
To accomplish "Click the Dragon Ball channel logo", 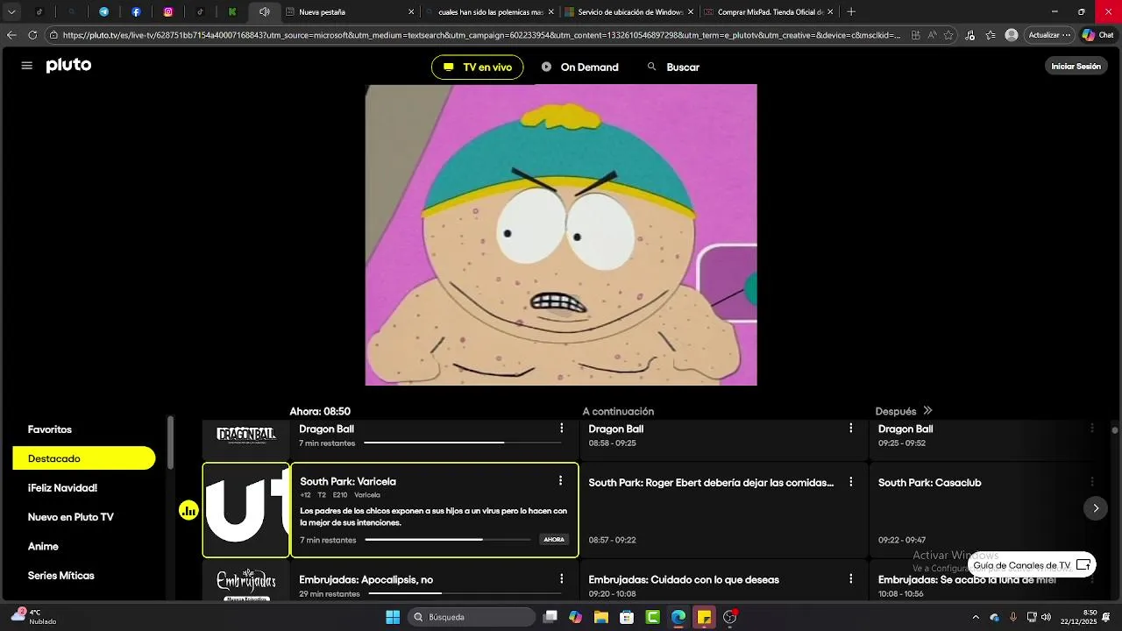I will pos(246,435).
